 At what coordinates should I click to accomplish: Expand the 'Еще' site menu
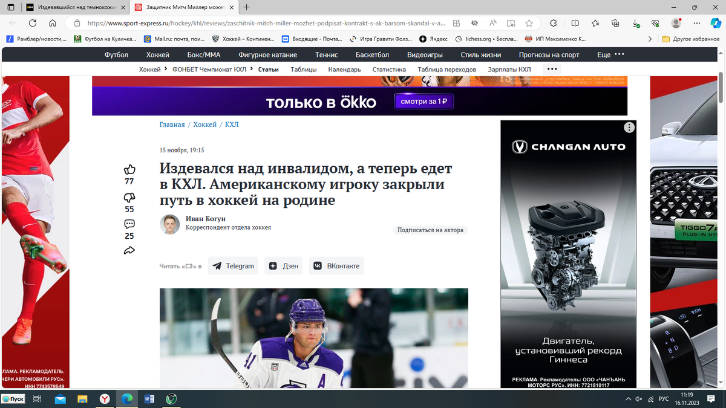point(610,54)
